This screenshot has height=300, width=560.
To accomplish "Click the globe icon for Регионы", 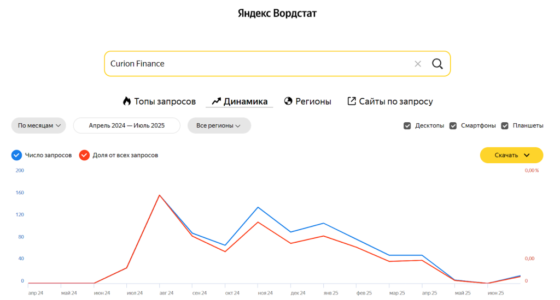I will tap(289, 101).
